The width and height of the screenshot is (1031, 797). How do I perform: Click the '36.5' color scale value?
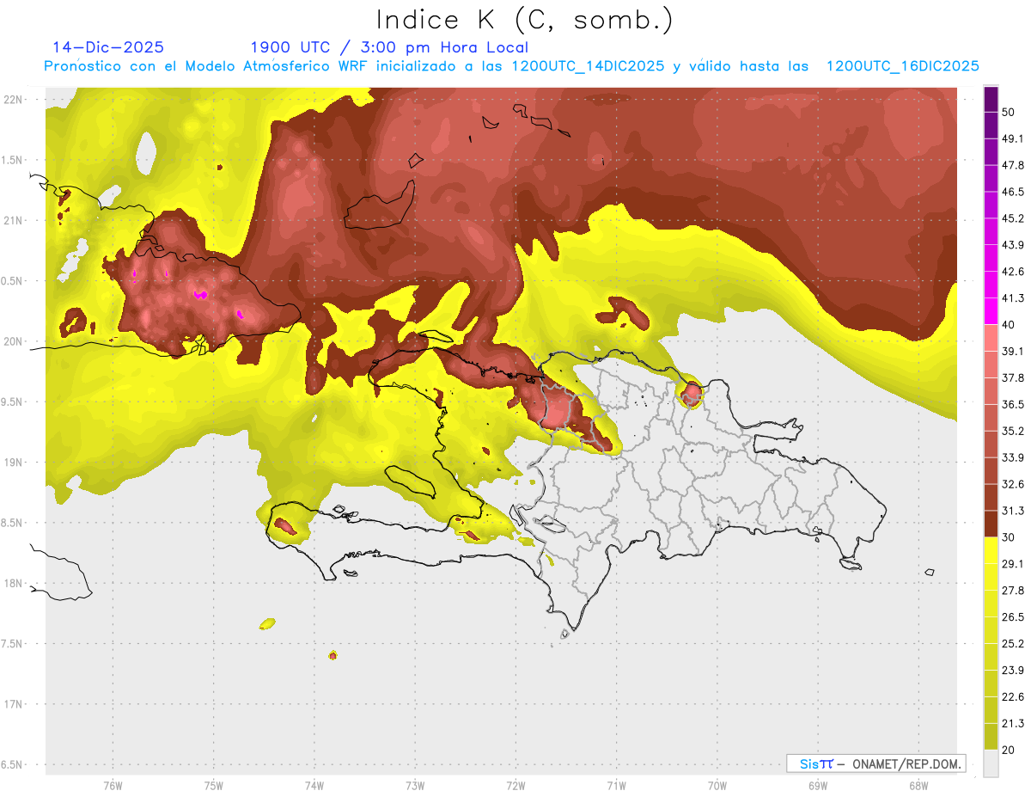1012,404
